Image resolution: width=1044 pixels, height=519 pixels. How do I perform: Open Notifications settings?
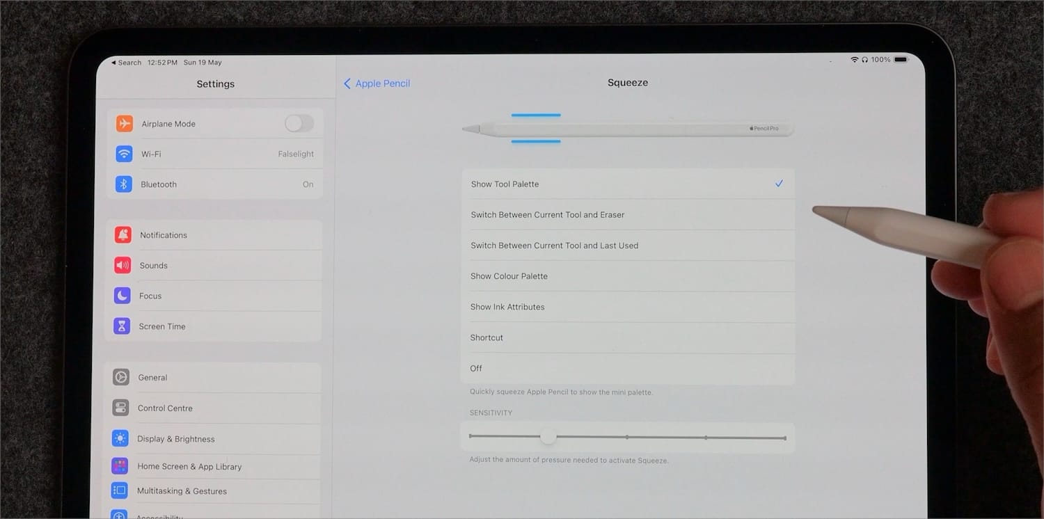[x=214, y=235]
